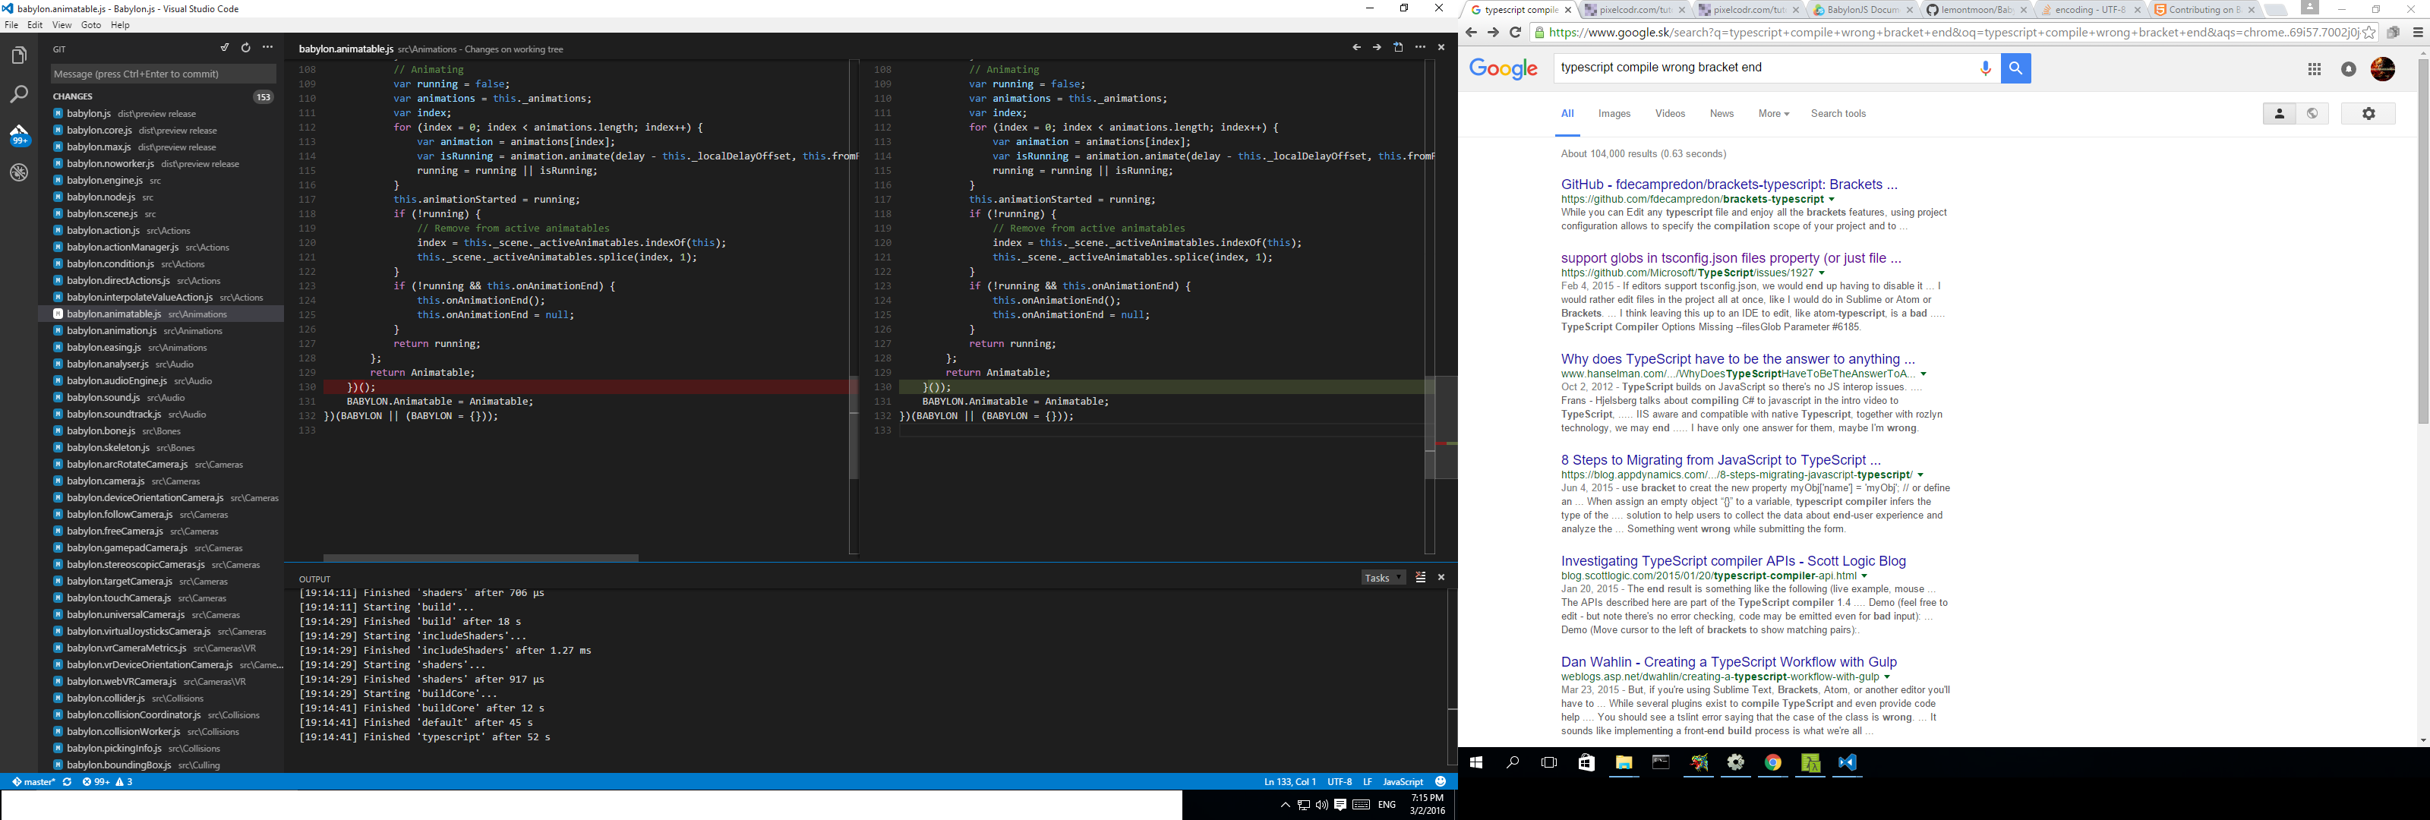Open Google search settings gear
The width and height of the screenshot is (2430, 820).
click(x=2368, y=113)
